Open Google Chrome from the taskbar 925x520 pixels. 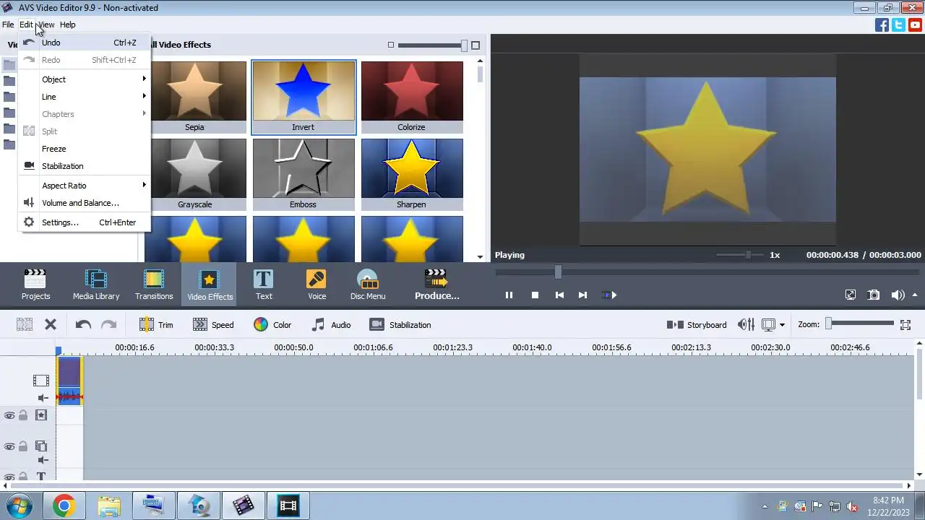[x=64, y=506]
